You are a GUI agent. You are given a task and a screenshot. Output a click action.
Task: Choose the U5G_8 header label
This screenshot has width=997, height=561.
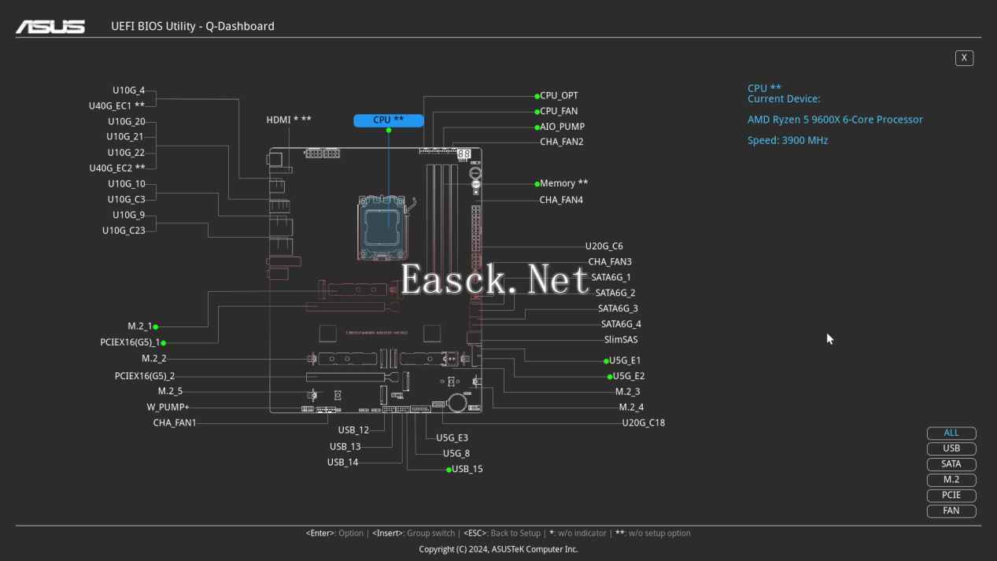456,453
